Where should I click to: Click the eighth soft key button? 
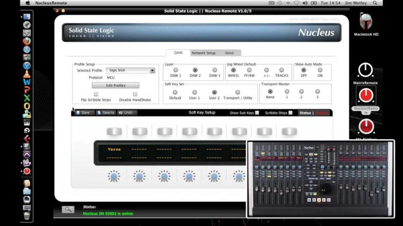(x=289, y=132)
